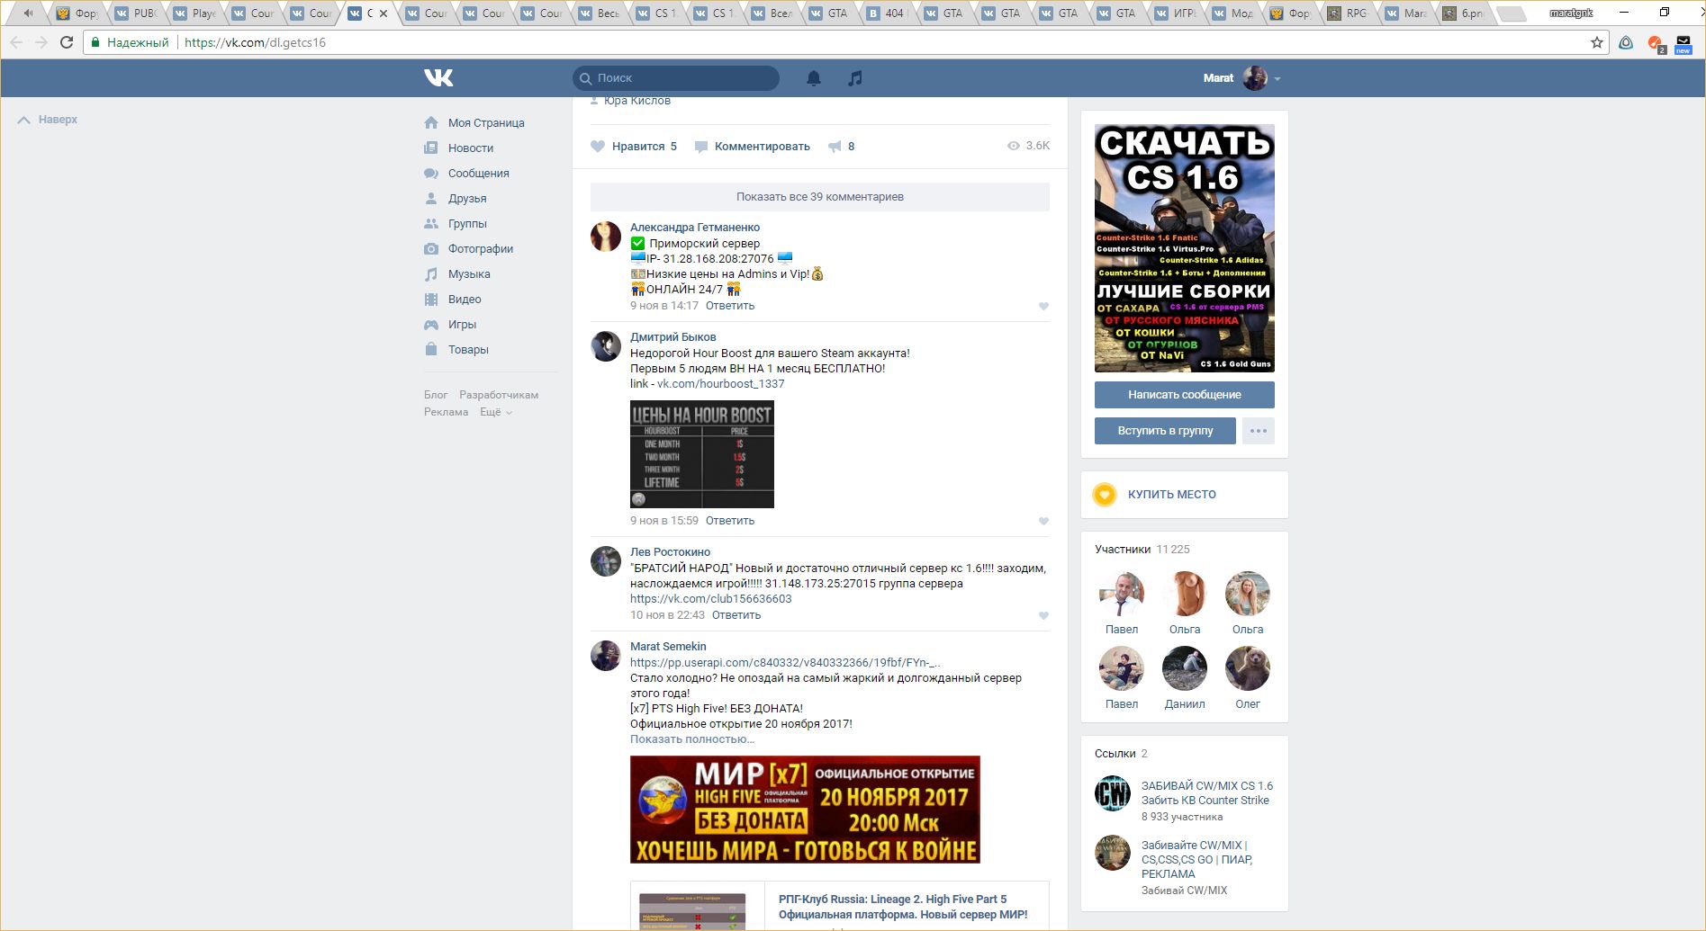The image size is (1706, 931).
Task: Join the group via Вступить в группу
Action: [1165, 431]
